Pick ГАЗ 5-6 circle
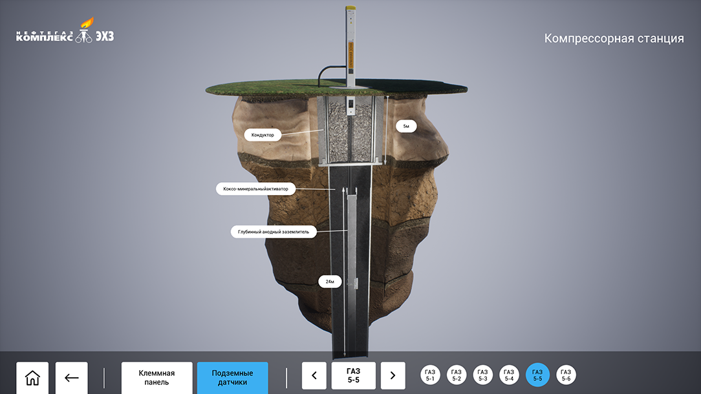The height and width of the screenshot is (394, 701). 566,375
